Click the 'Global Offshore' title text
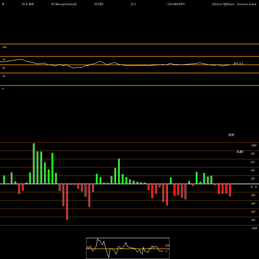 tap(223, 4)
